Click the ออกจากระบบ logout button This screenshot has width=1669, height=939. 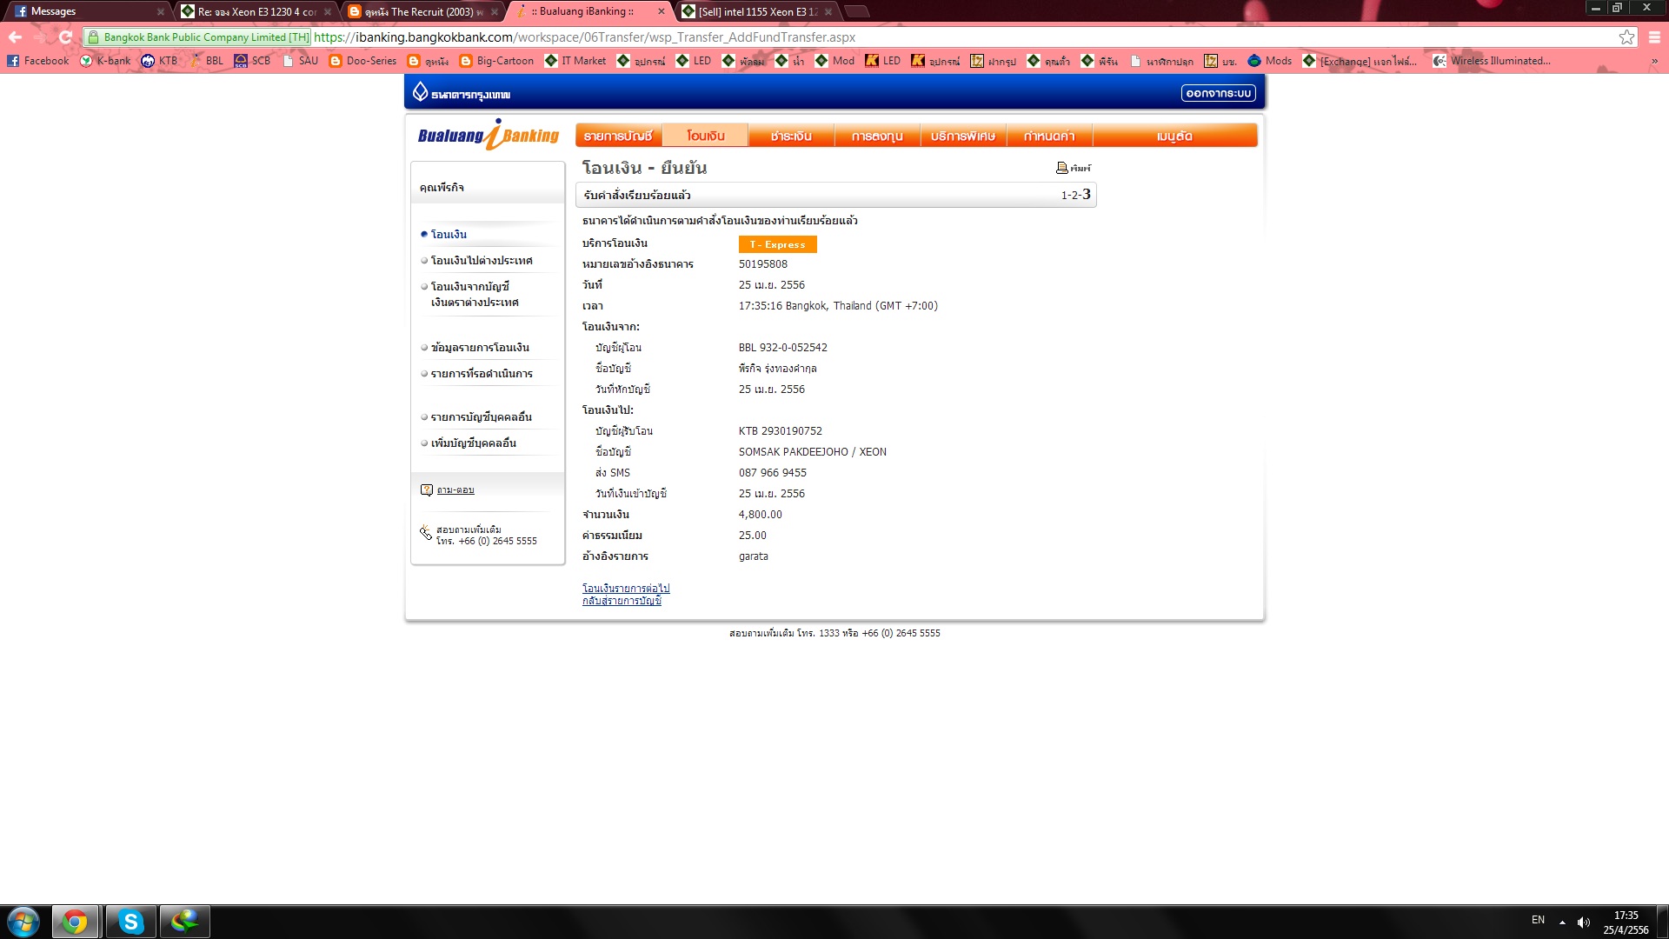tap(1218, 93)
